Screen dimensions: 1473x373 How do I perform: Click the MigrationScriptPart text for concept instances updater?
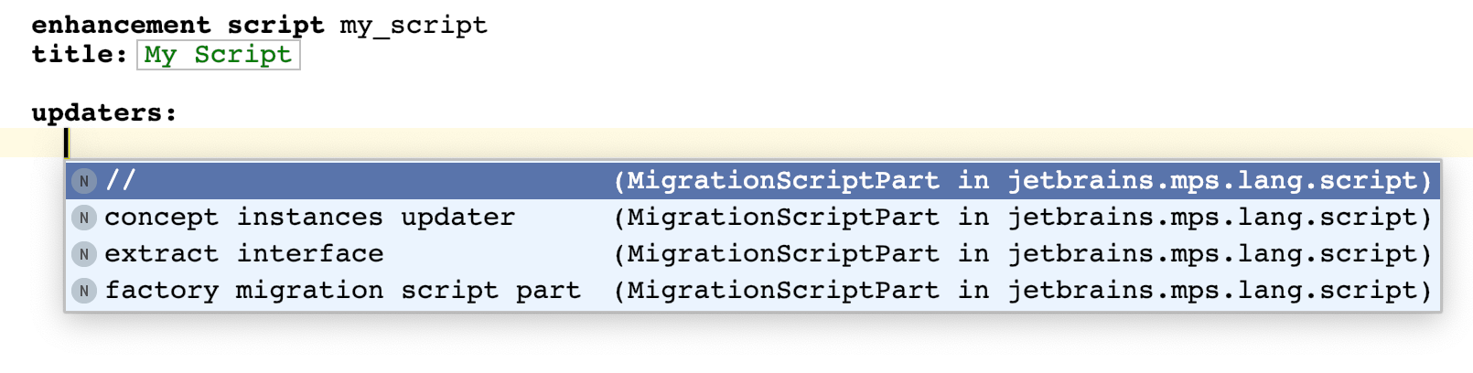click(782, 218)
